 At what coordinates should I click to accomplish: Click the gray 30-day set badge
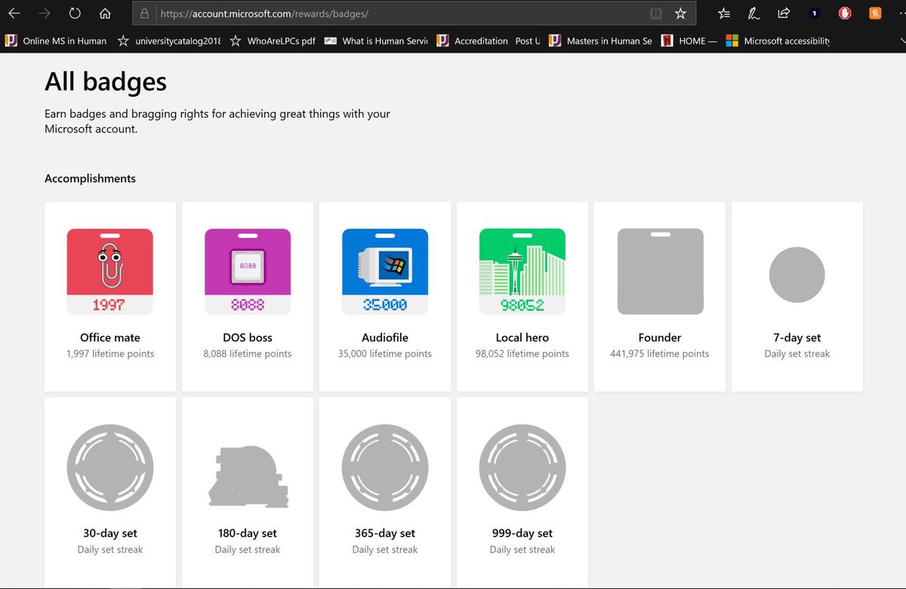(110, 467)
